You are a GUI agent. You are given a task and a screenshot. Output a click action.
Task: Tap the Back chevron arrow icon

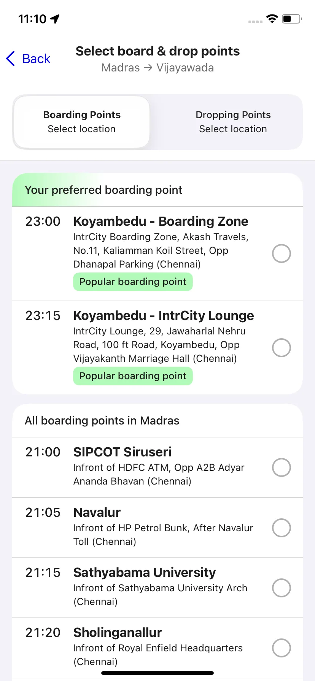[x=11, y=59]
